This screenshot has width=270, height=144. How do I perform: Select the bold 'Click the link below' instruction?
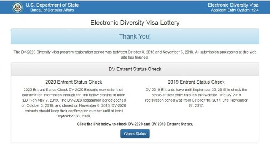[135, 124]
